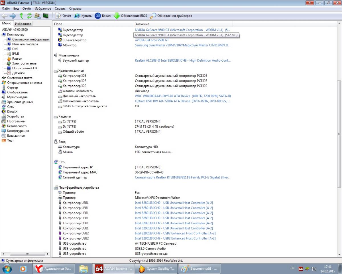Open the Windows Start menu
This screenshot has height=274, width=342.
pyautogui.click(x=7, y=269)
